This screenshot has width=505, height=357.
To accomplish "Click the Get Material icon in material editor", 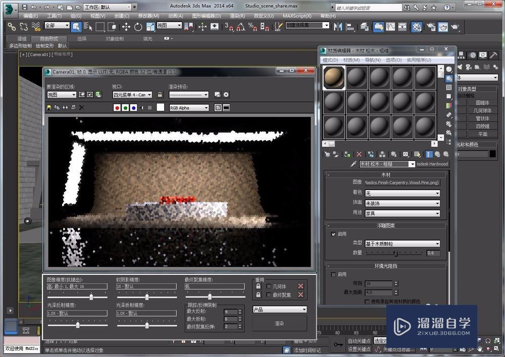I will point(327,154).
